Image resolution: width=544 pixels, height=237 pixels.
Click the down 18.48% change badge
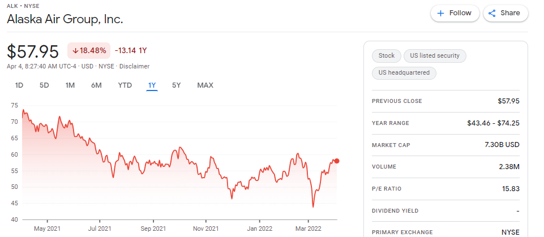[x=89, y=50]
